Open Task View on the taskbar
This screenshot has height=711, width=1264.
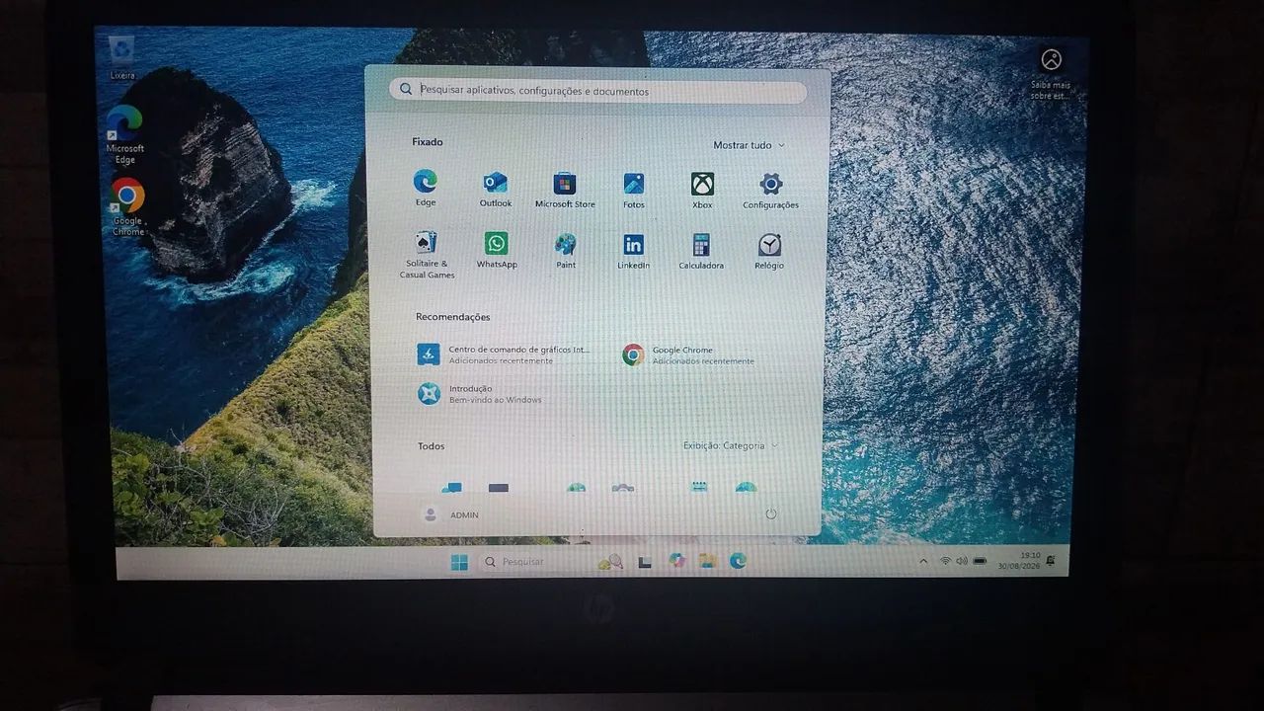644,562
